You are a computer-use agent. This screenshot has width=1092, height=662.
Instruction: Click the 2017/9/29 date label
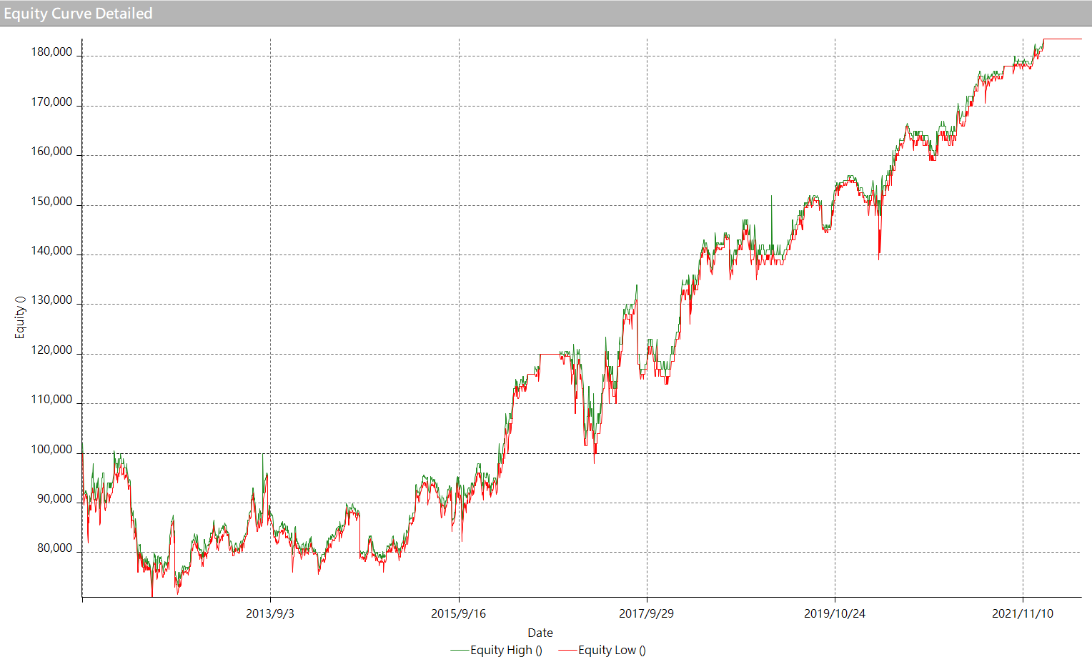(646, 613)
